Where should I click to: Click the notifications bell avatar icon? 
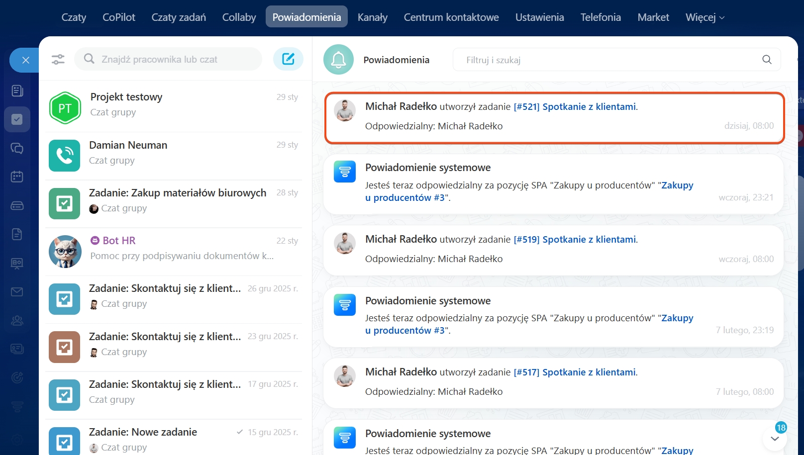pyautogui.click(x=338, y=60)
